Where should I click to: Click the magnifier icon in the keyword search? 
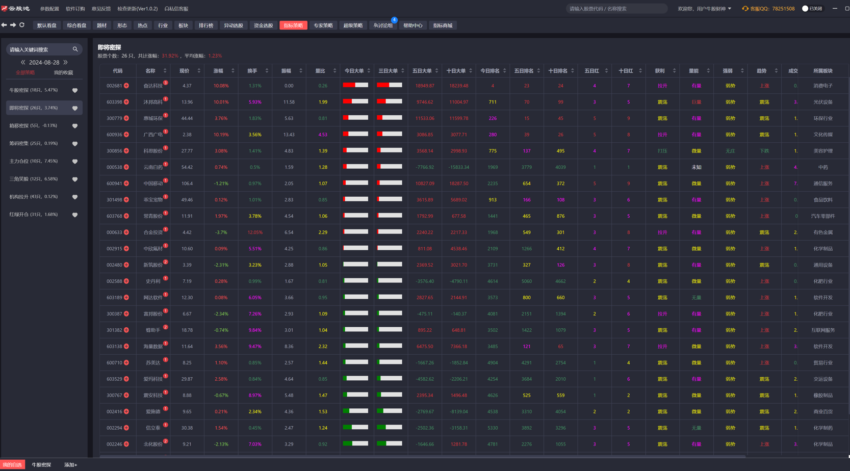click(x=75, y=49)
